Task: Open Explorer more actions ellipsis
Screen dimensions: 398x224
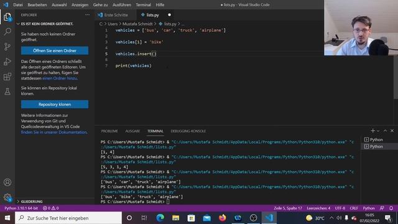Action: 87,15
